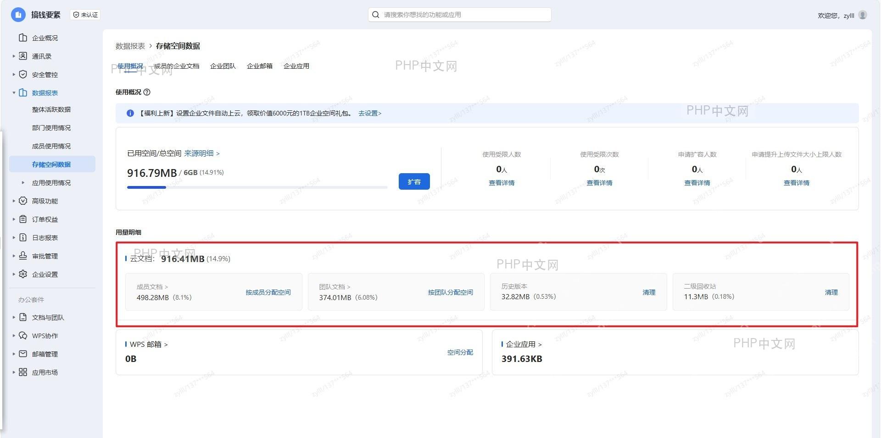
Task: Click the 订单权益 clipboard icon
Action: click(x=23, y=219)
